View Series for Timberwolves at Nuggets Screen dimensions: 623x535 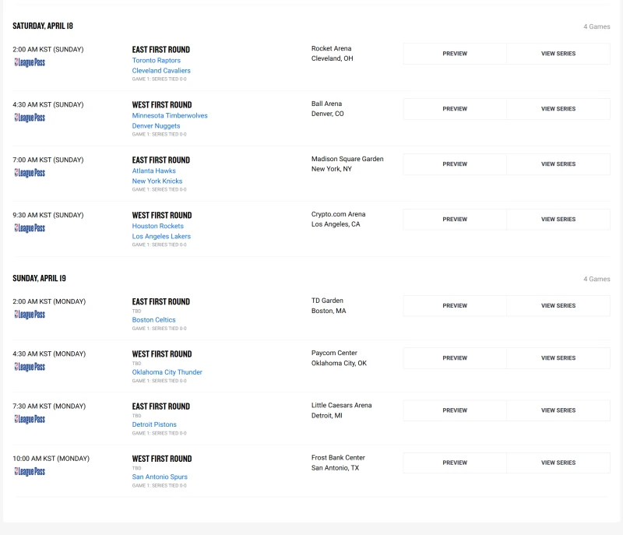[558, 109]
